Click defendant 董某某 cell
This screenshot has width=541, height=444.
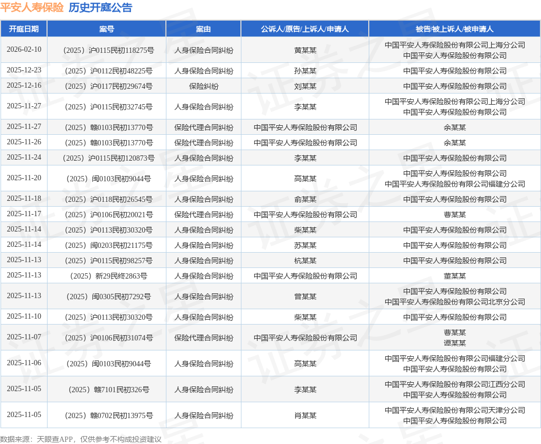[455, 276]
